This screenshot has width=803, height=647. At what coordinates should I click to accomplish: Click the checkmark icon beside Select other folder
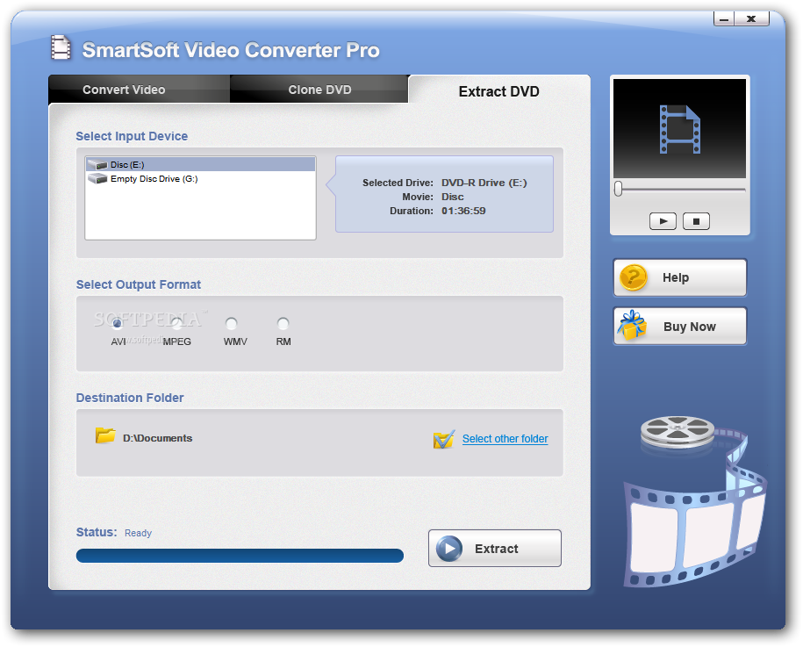[443, 439]
